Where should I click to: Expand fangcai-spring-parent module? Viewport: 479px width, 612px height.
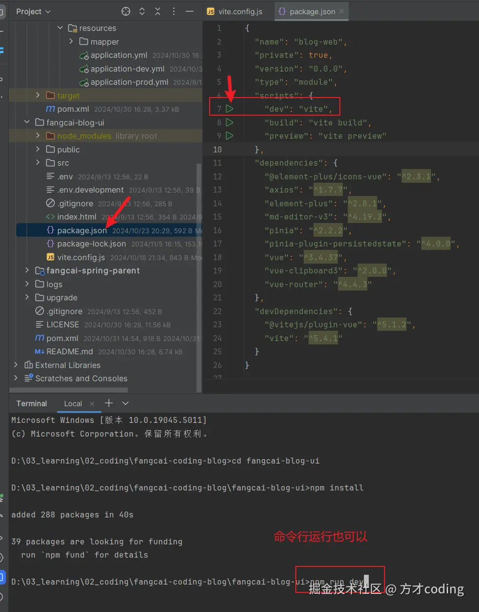27,270
